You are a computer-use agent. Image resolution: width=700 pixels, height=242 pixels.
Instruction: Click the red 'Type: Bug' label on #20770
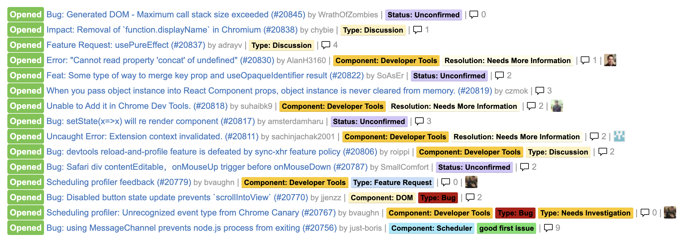click(438, 198)
